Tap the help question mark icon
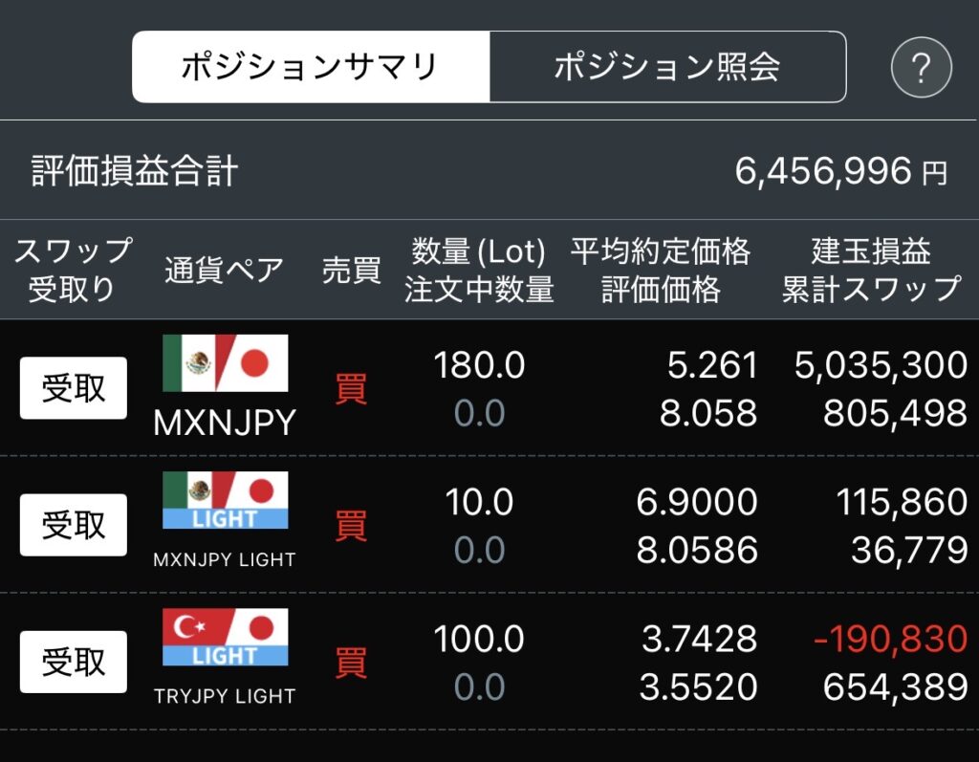This screenshot has width=979, height=762. pos(921,67)
